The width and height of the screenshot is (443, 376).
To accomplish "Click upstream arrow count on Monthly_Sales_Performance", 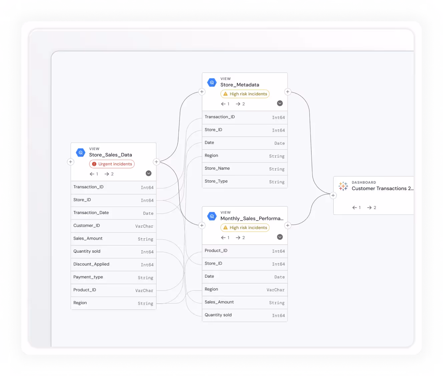I will pyautogui.click(x=225, y=238).
